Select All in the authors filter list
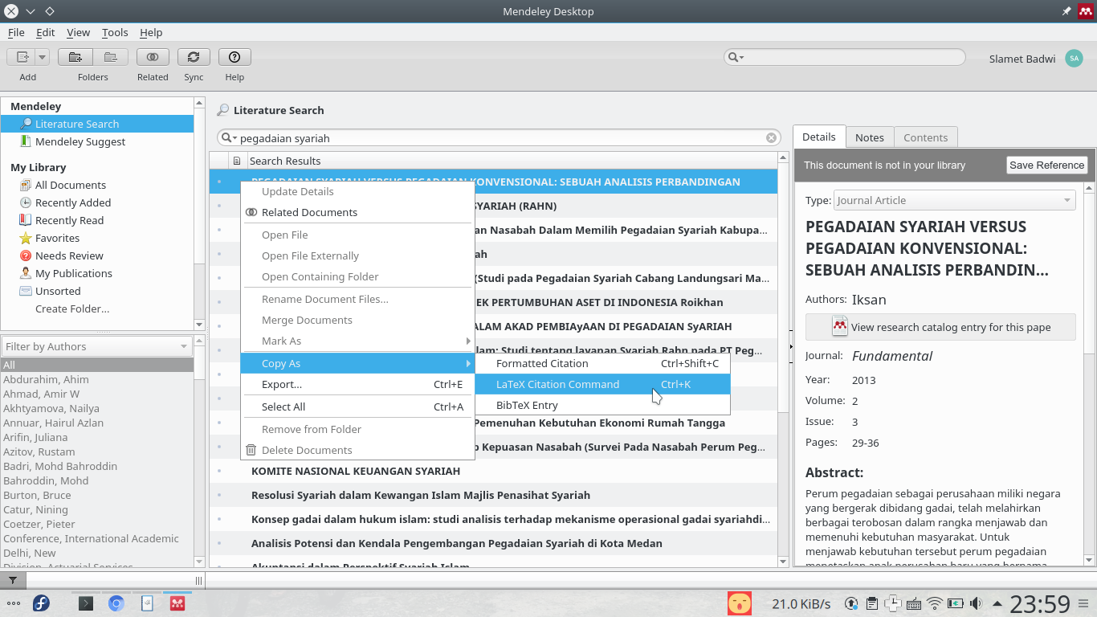This screenshot has height=617, width=1097. [97, 365]
